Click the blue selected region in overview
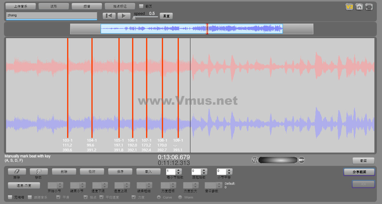382x204 pixels. click(192, 29)
